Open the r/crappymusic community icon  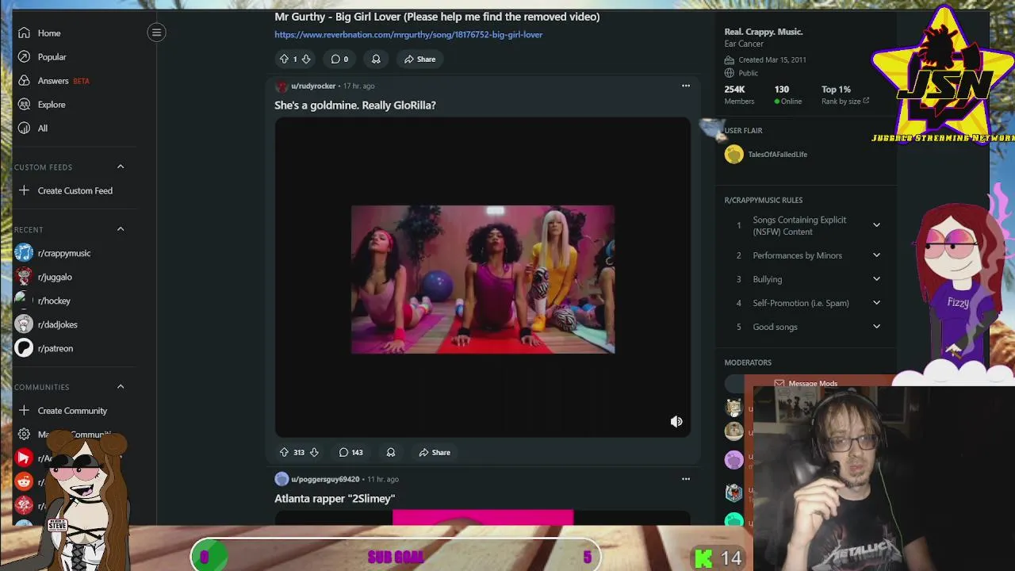[24, 253]
